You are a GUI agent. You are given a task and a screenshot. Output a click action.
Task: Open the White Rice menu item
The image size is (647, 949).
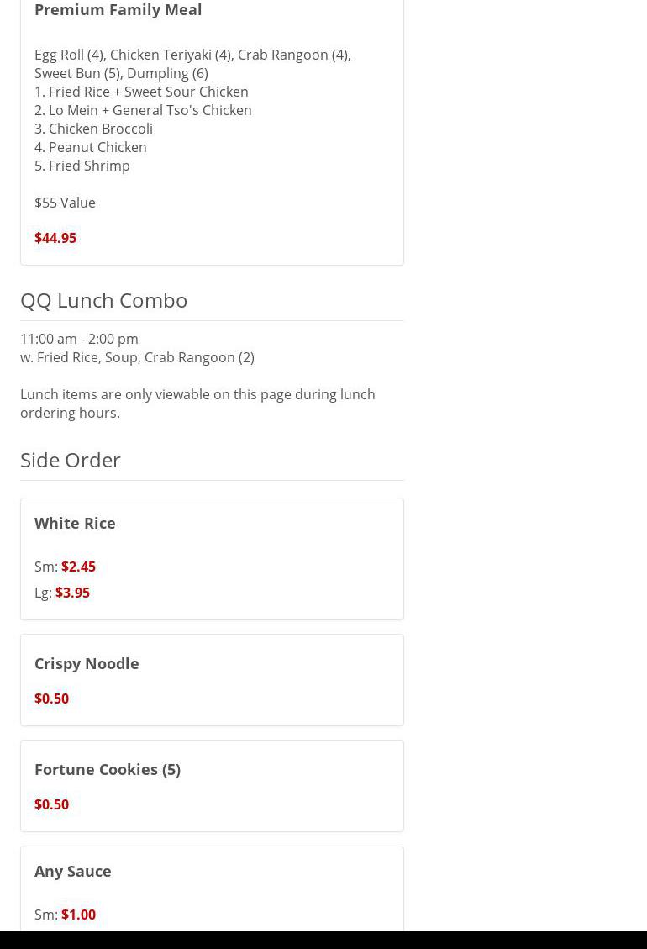click(x=75, y=523)
